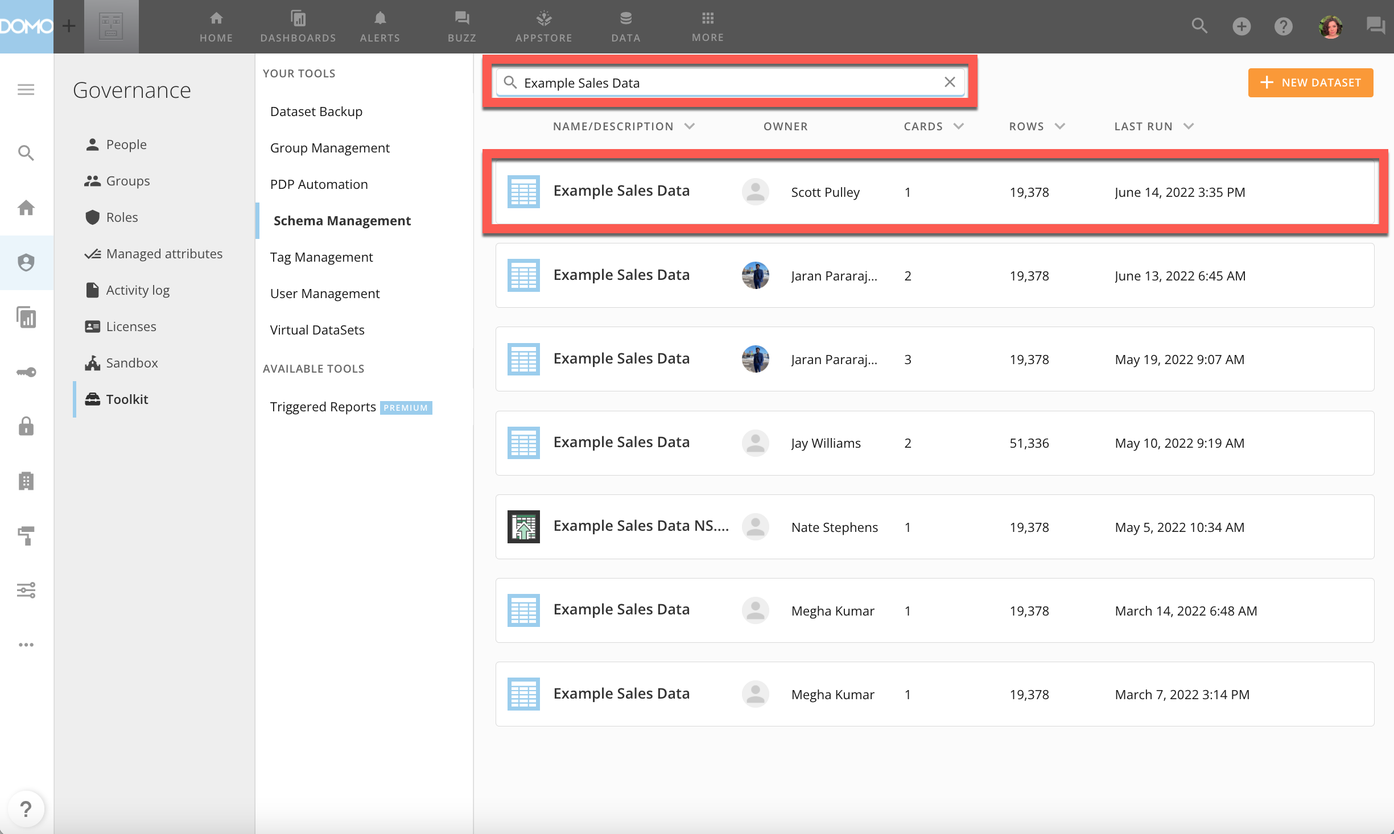This screenshot has width=1394, height=834.
Task: Click the hamburger menu icon in left rail
Action: [x=26, y=90]
